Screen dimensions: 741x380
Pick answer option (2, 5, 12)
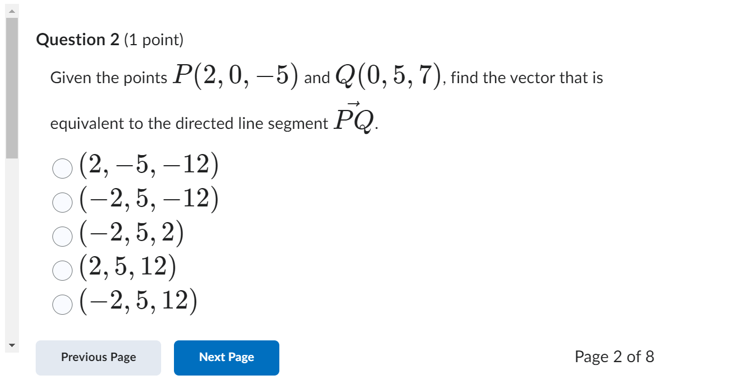62,270
